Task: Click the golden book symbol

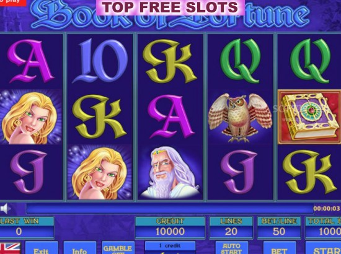Action: point(309,116)
